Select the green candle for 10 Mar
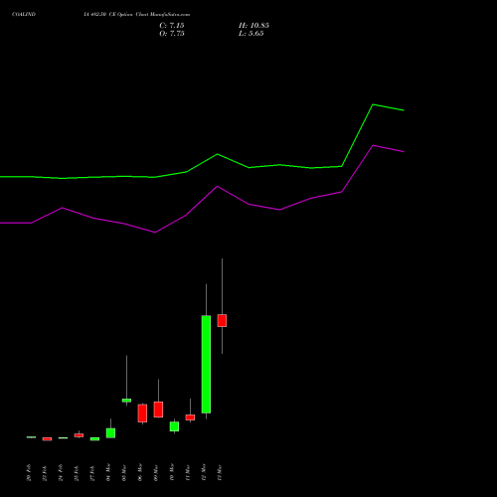Viewport: 497px width, 497px height. point(174,426)
